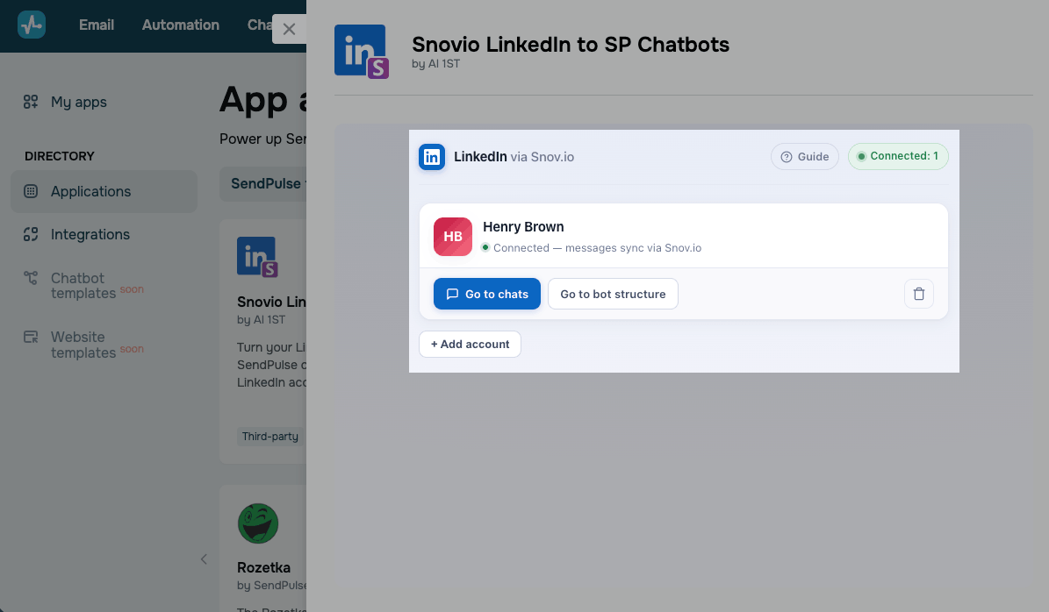Click the Rozetka app title
Image resolution: width=1049 pixels, height=612 pixels.
click(263, 568)
